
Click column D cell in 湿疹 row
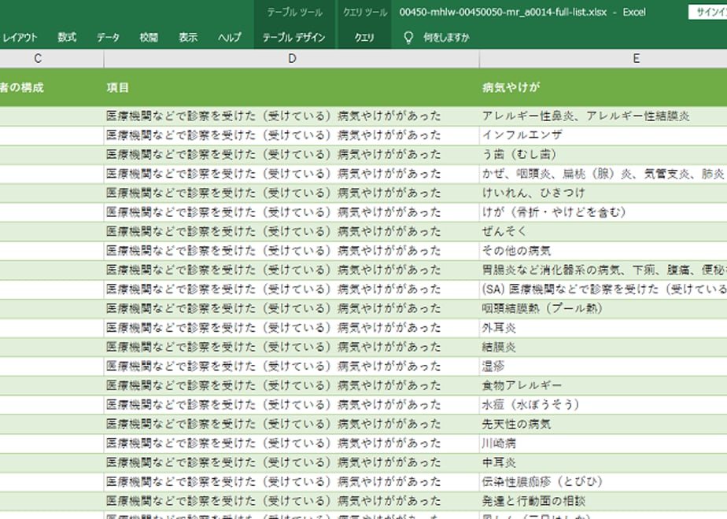pyautogui.click(x=292, y=366)
